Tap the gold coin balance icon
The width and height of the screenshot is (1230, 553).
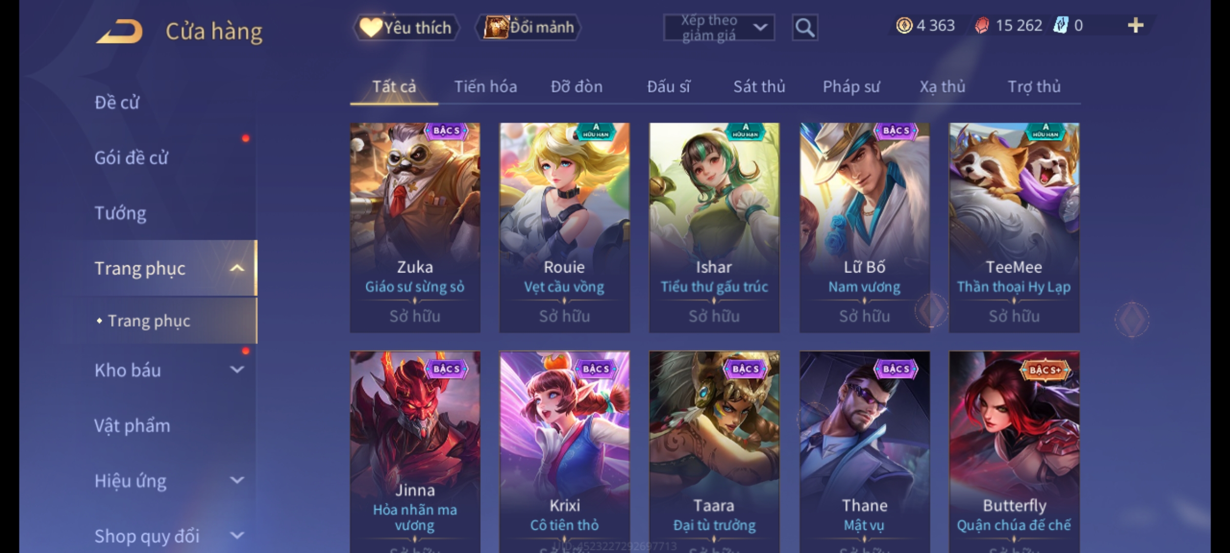pos(904,26)
